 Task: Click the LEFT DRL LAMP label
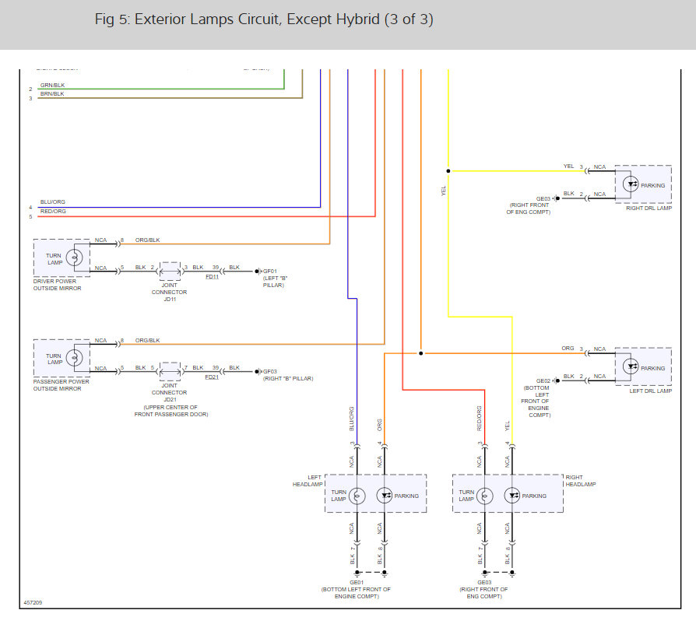tap(651, 391)
